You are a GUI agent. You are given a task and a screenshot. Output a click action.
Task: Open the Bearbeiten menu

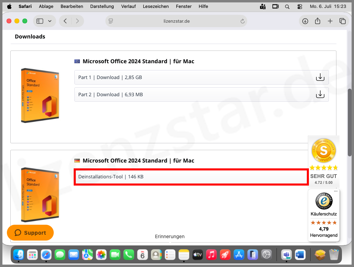pyautogui.click(x=72, y=6)
